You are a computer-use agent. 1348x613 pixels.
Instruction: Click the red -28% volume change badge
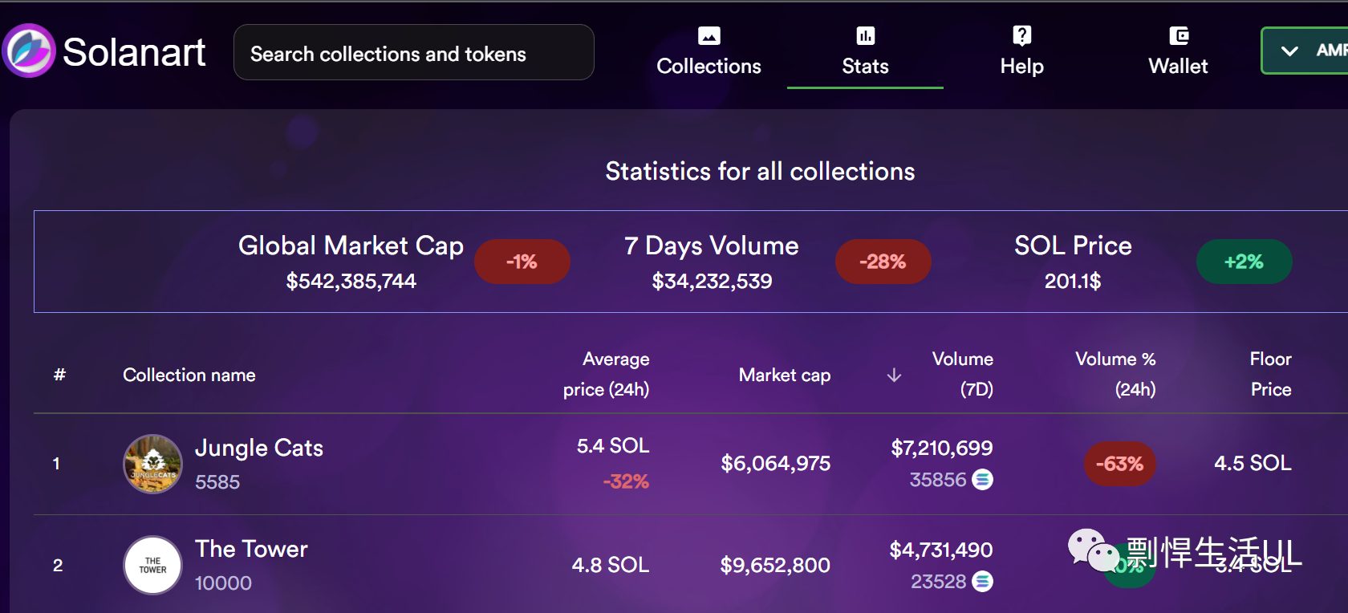tap(883, 262)
